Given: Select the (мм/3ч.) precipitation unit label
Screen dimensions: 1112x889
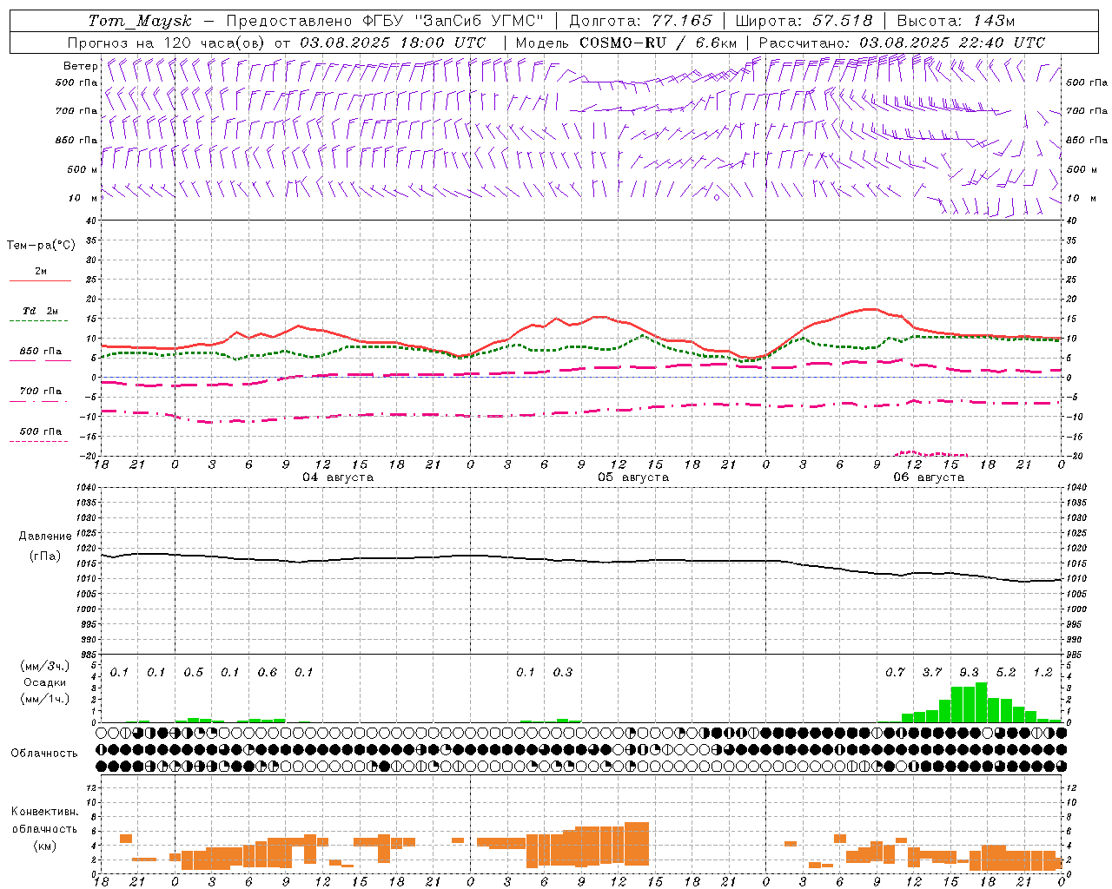Looking at the screenshot, I should click(x=45, y=666).
